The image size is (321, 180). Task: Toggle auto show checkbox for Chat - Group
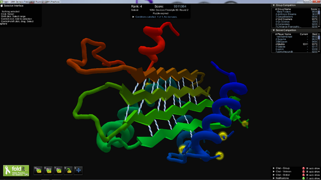point(307,168)
